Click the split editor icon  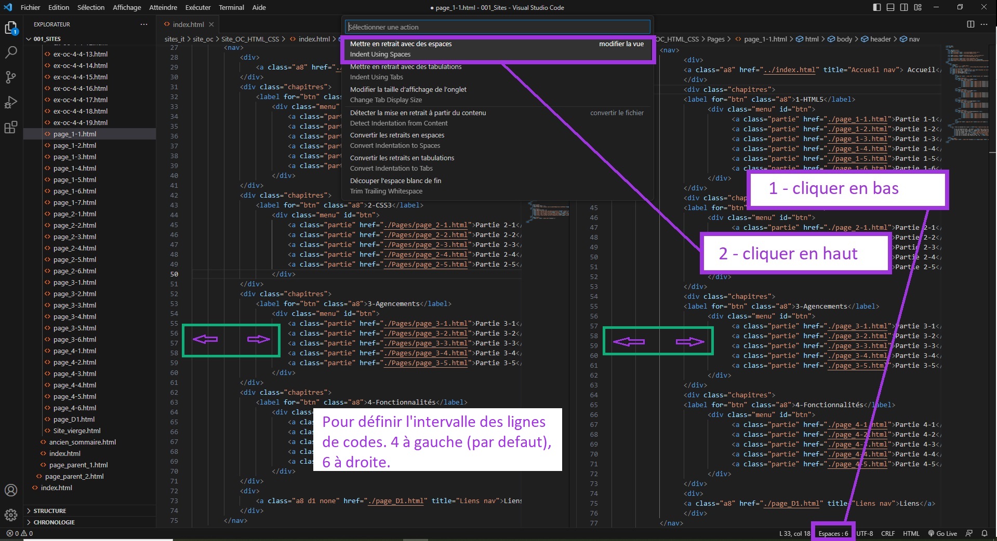point(970,24)
